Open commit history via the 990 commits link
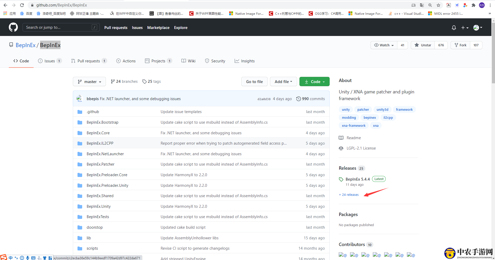This screenshot has width=495, height=260. tap(310, 99)
